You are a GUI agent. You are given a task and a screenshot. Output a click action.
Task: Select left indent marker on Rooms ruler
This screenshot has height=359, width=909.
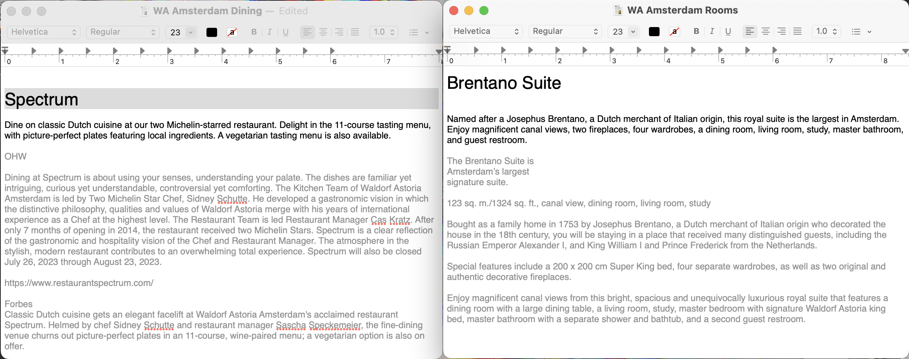447,50
